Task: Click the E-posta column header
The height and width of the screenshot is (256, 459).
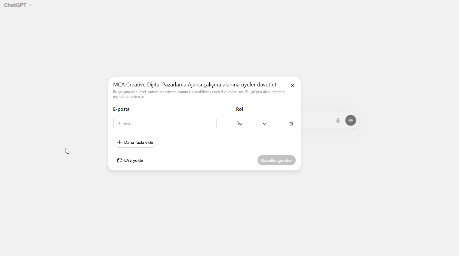Action: (x=121, y=109)
